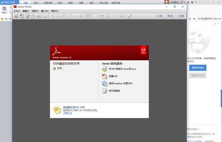Viewport: 222px width, 142px height.
Task: Click the Open file icon in Adobe Reader toolbar
Action: click(x=16, y=16)
